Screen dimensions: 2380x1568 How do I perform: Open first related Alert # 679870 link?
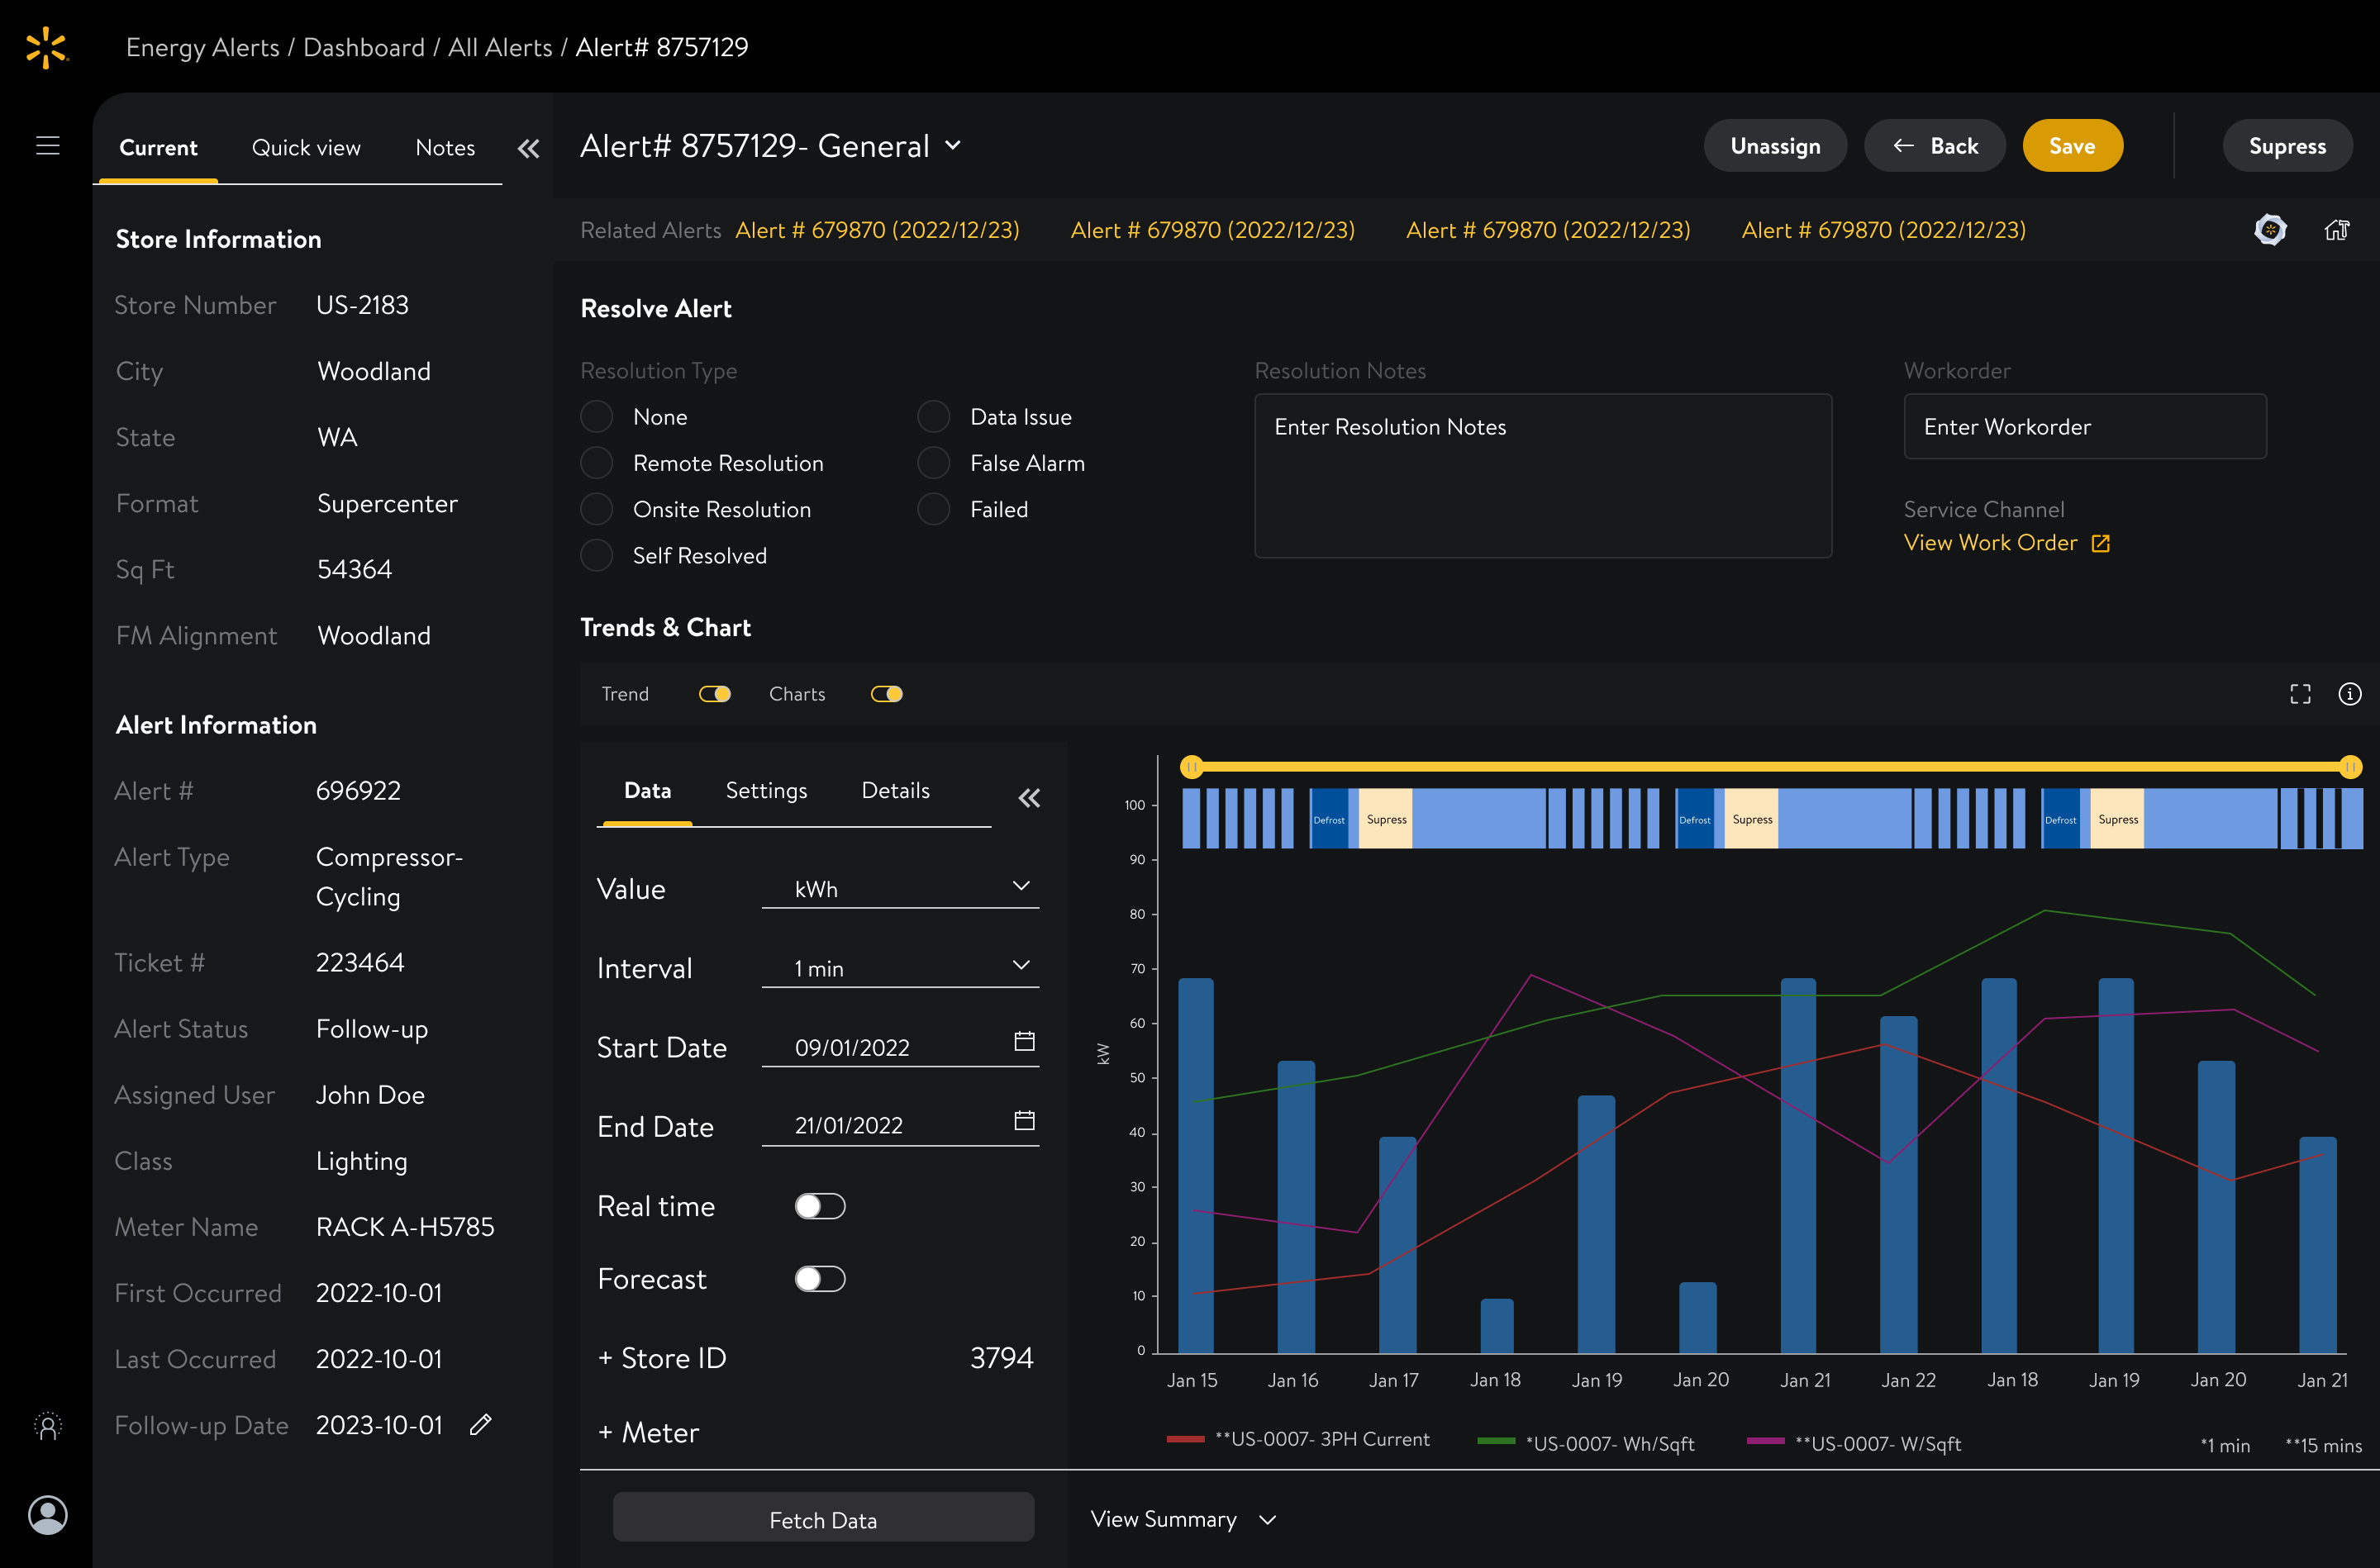click(877, 230)
